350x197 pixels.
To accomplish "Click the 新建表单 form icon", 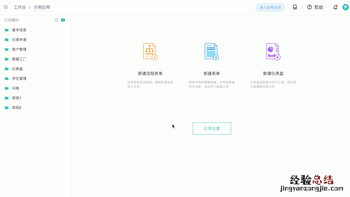I will click(211, 52).
